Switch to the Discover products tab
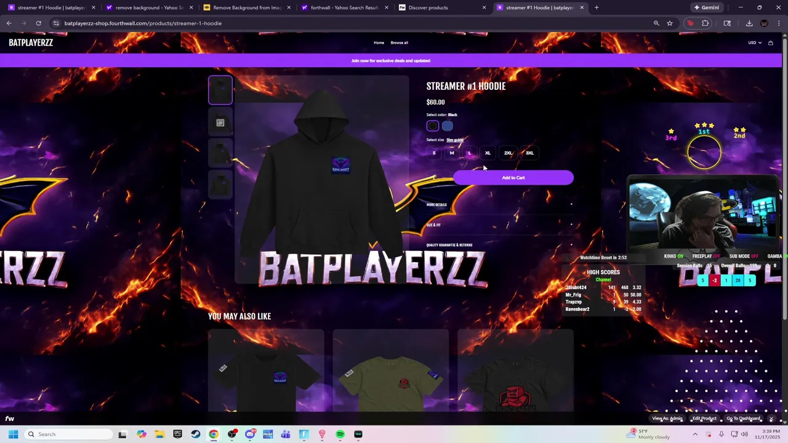 click(437, 7)
